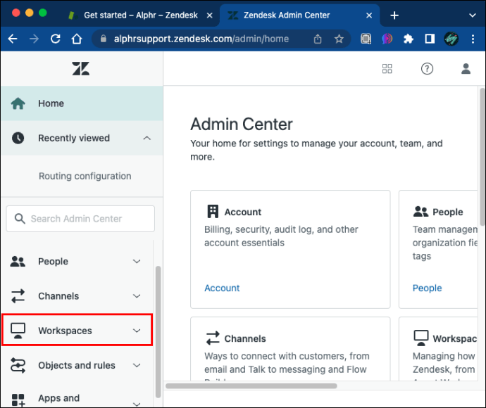Click the Search Admin Center field
Screen dimensions: 486x408
pyautogui.click(x=80, y=219)
